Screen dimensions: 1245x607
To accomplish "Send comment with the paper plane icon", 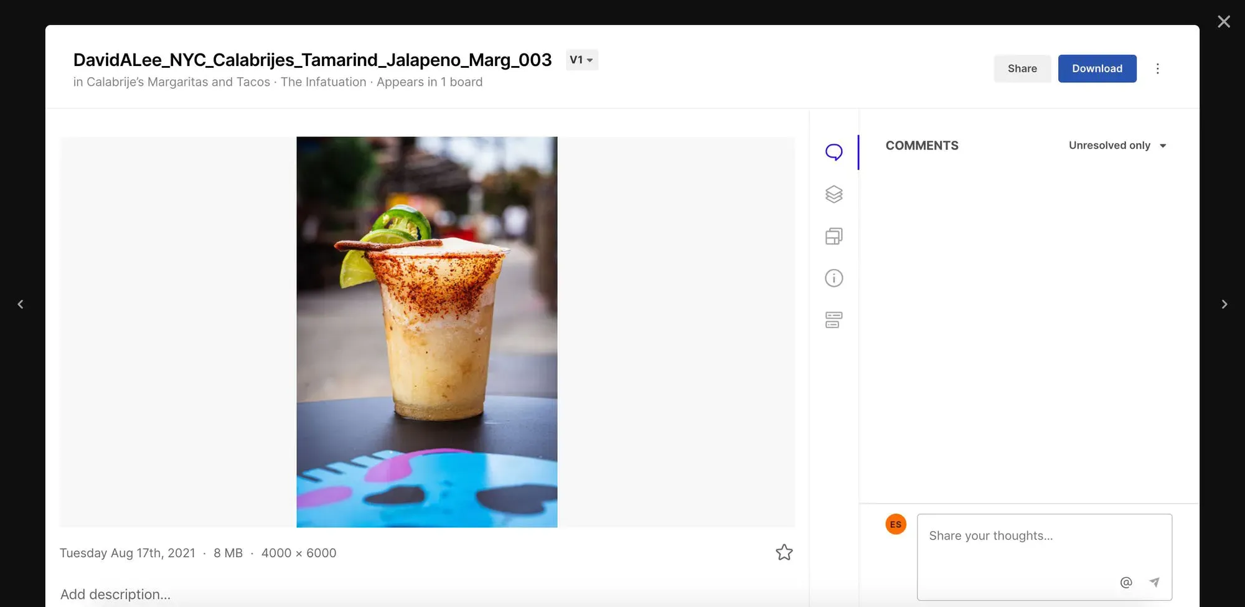I will coord(1154,582).
